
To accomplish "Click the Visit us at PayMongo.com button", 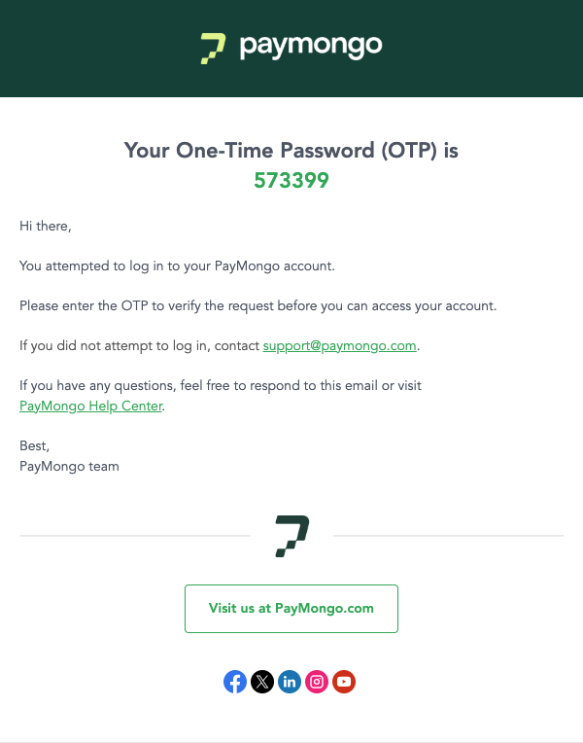I will tap(291, 609).
